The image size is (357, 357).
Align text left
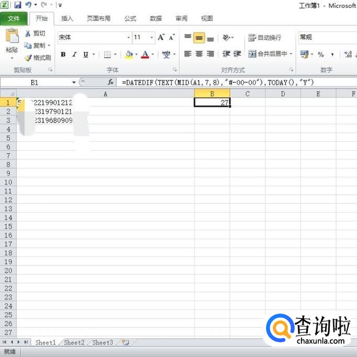coord(187,54)
